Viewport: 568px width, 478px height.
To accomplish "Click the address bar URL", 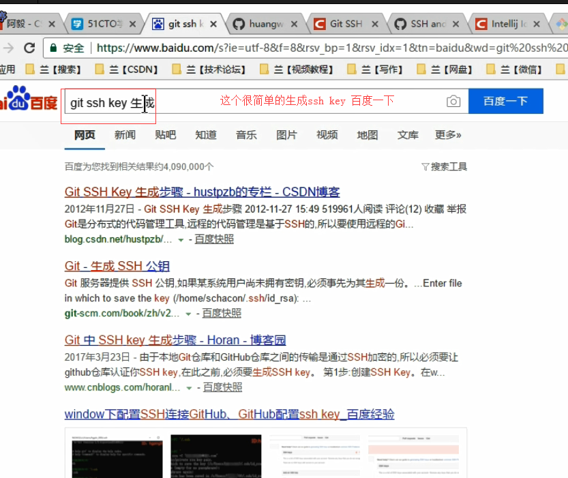I will [x=331, y=48].
